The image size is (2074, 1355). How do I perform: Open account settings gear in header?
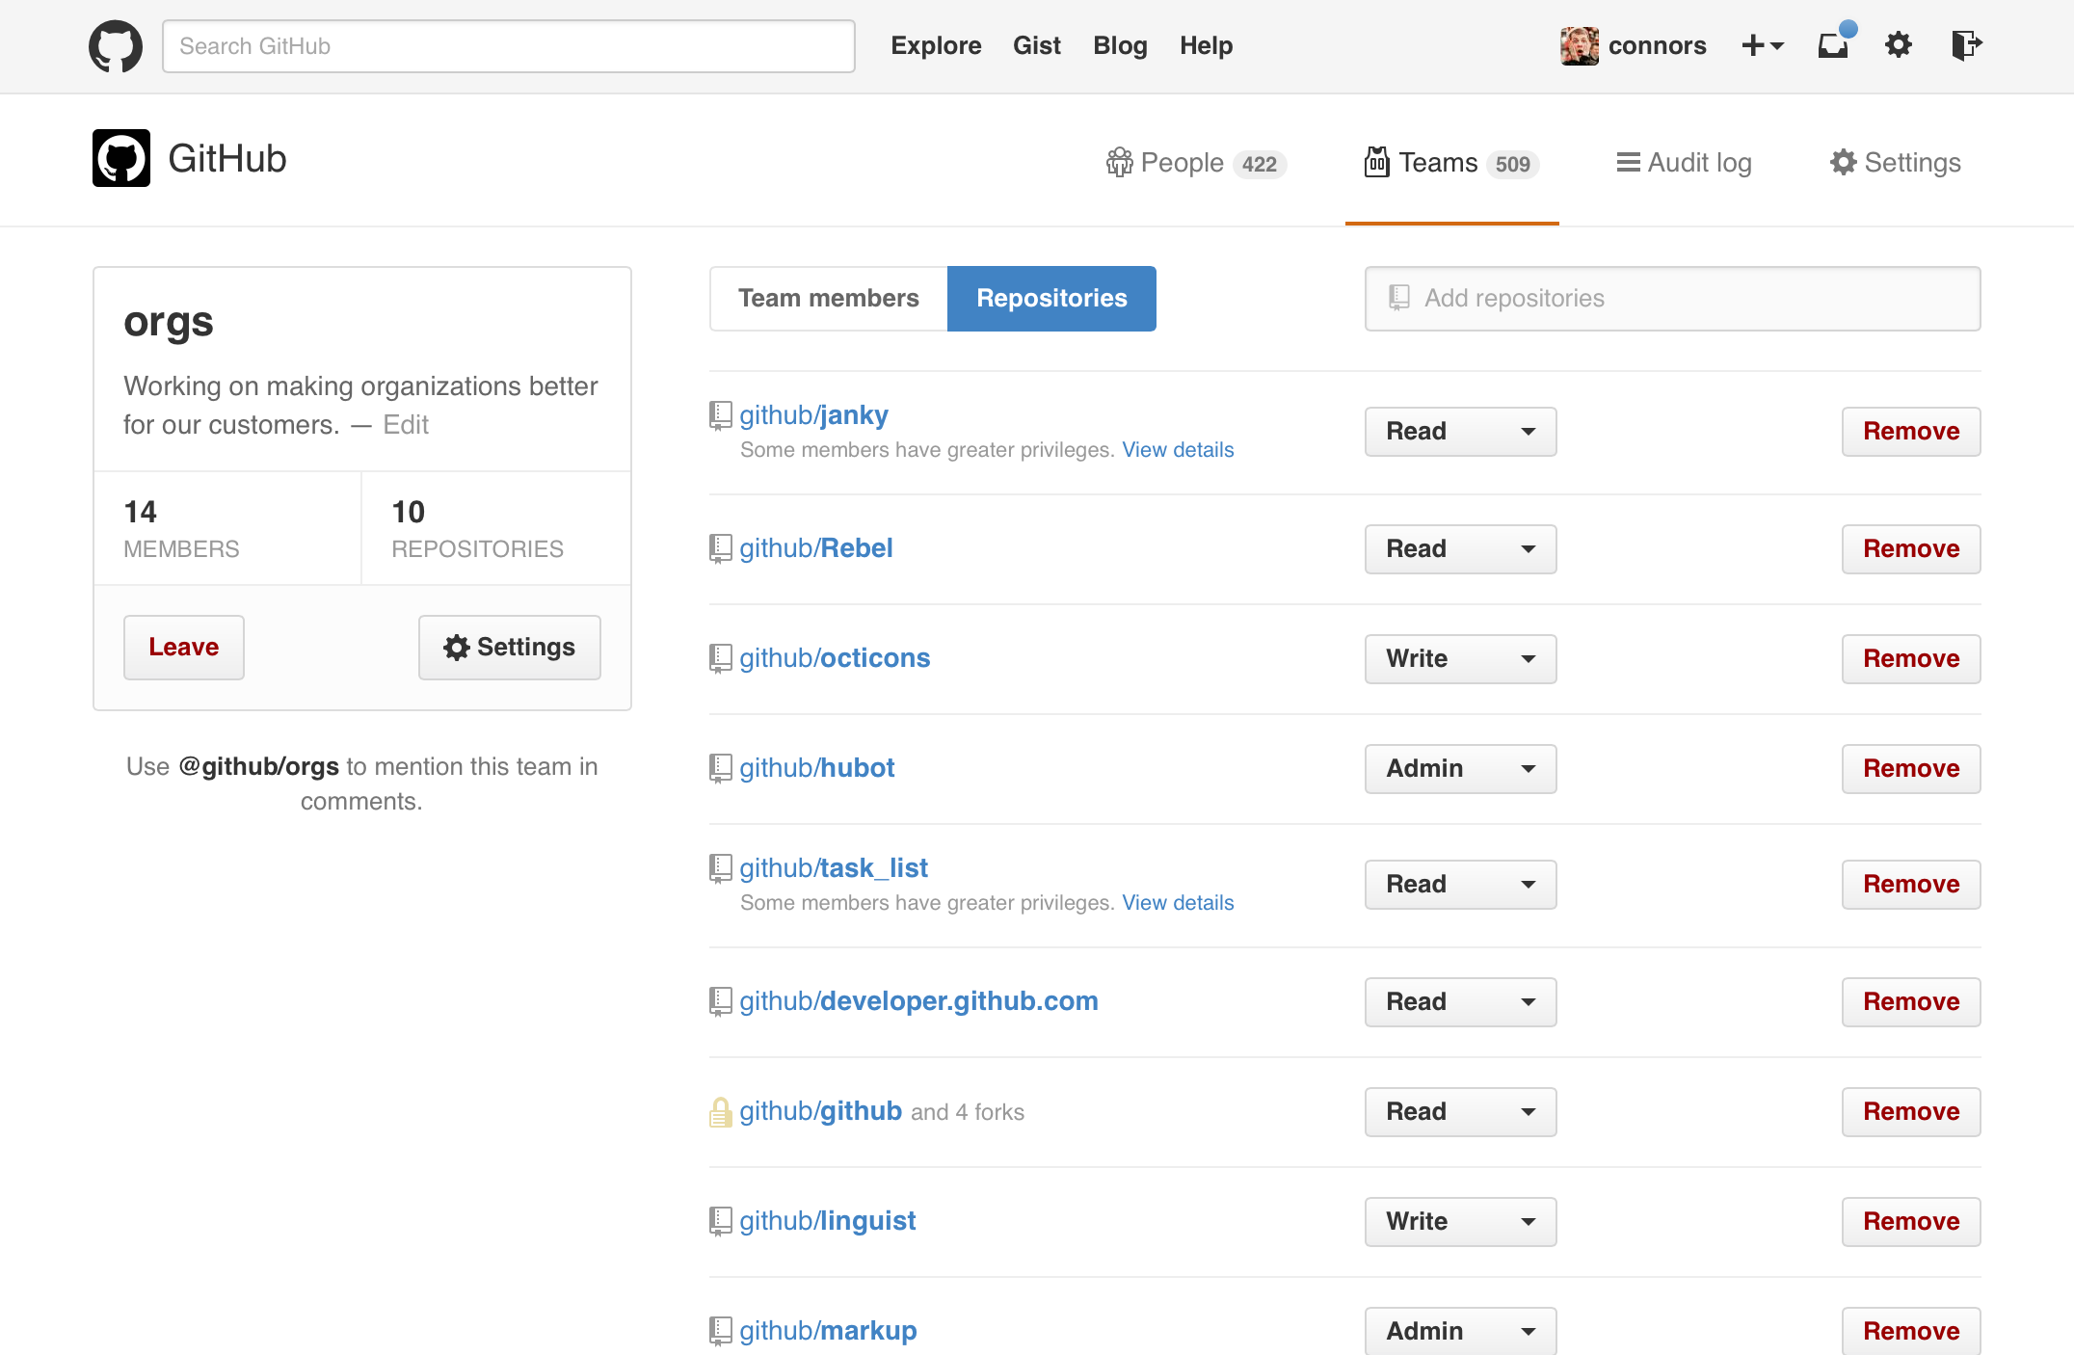[1899, 44]
